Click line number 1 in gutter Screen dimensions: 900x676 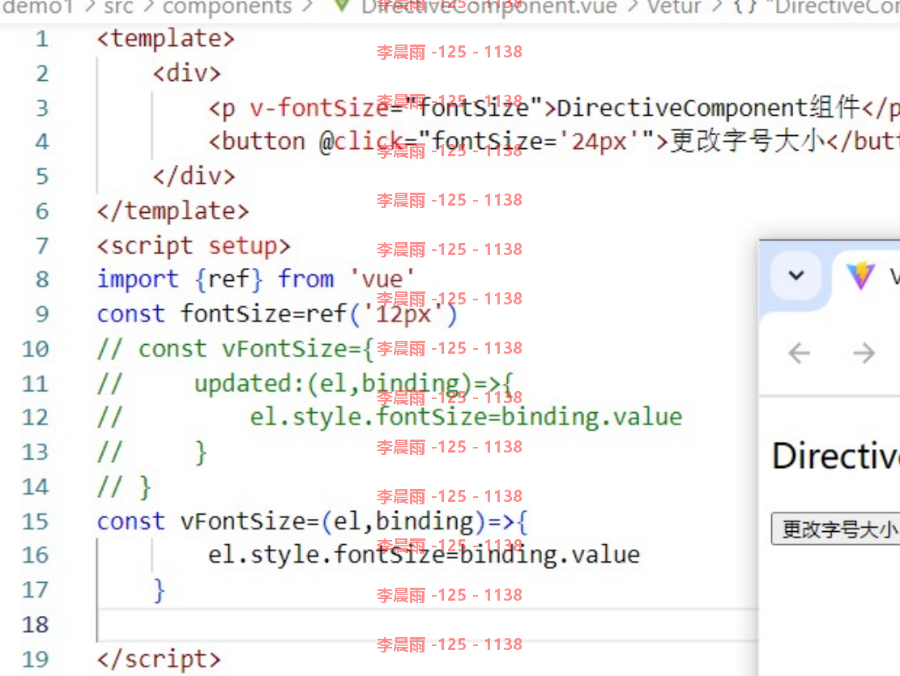coord(42,39)
